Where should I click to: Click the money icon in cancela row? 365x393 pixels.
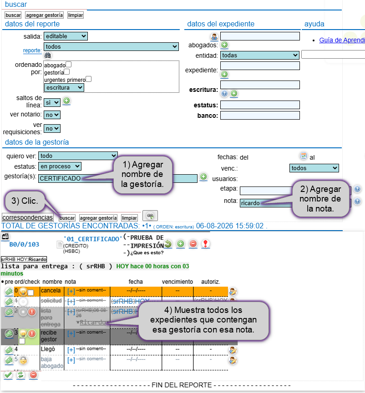tap(9, 292)
